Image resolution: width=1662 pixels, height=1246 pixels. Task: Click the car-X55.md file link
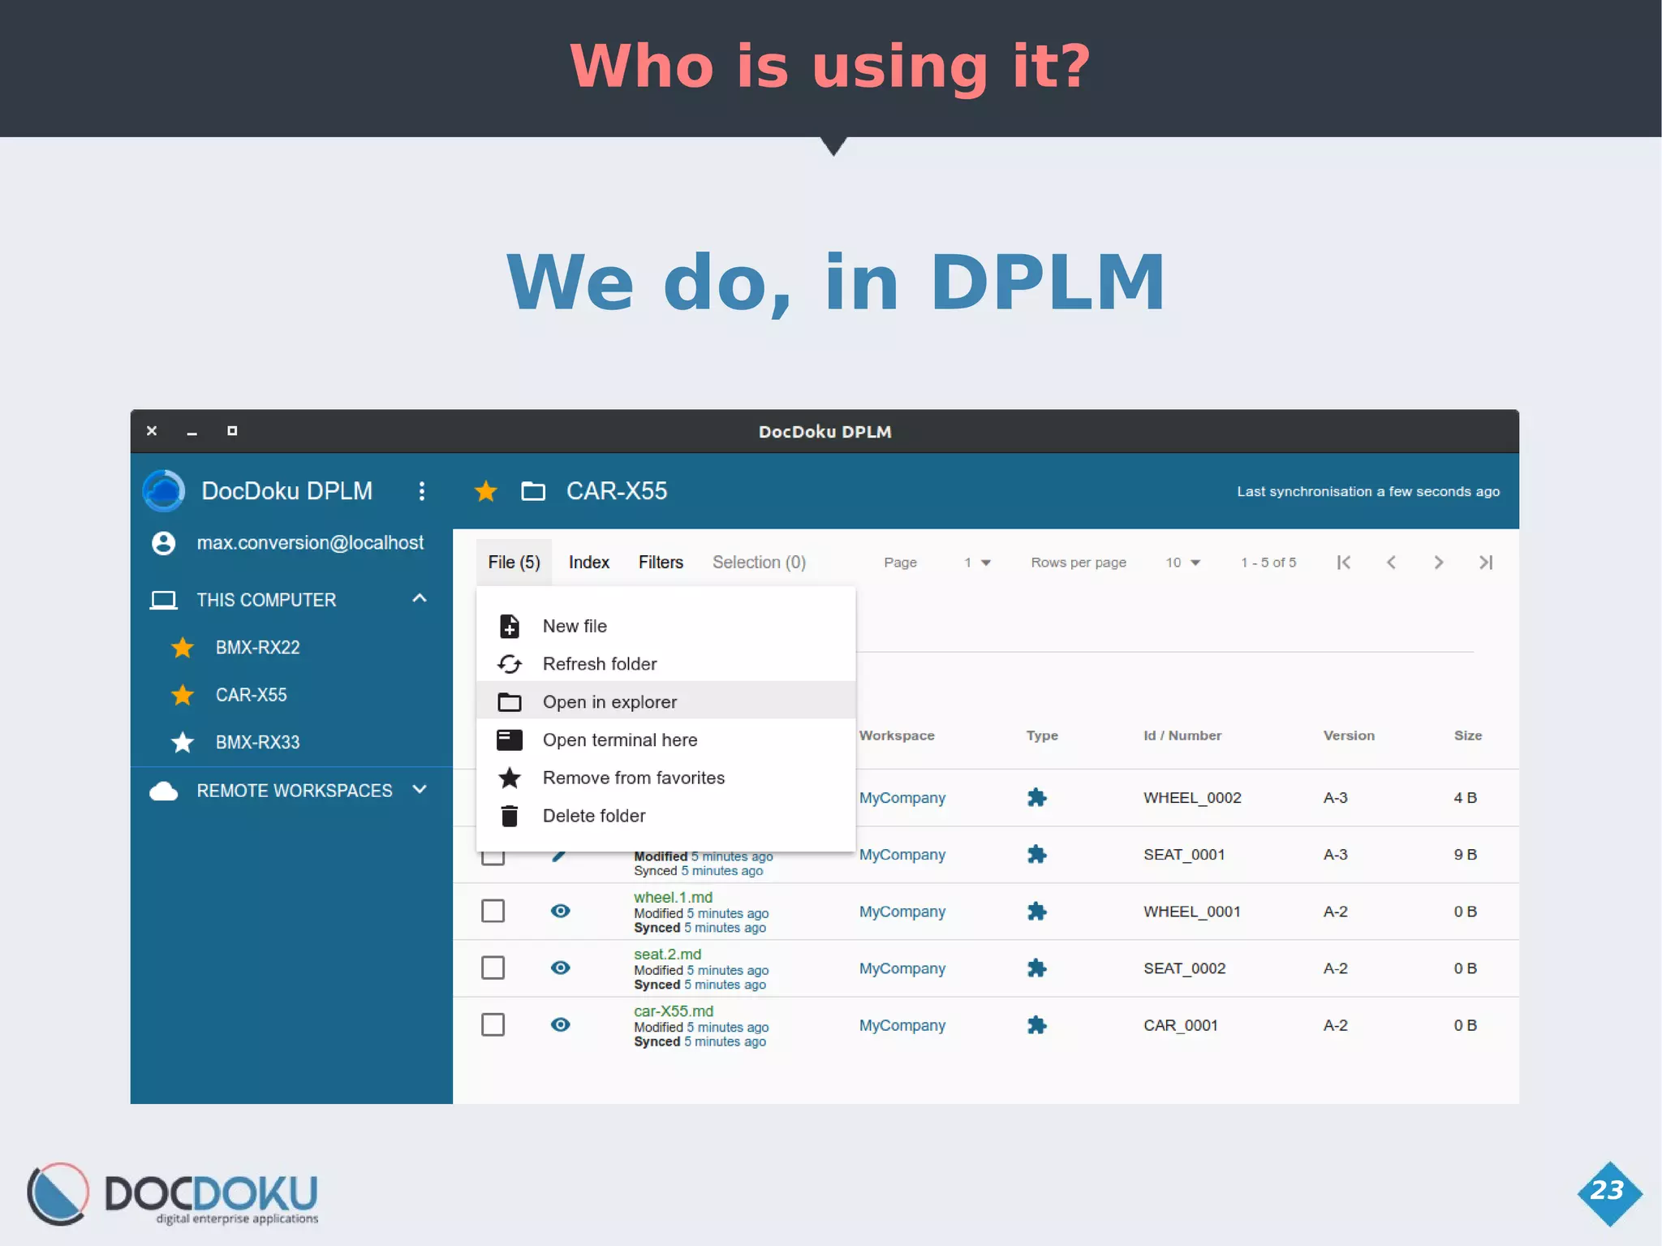pyautogui.click(x=674, y=1011)
